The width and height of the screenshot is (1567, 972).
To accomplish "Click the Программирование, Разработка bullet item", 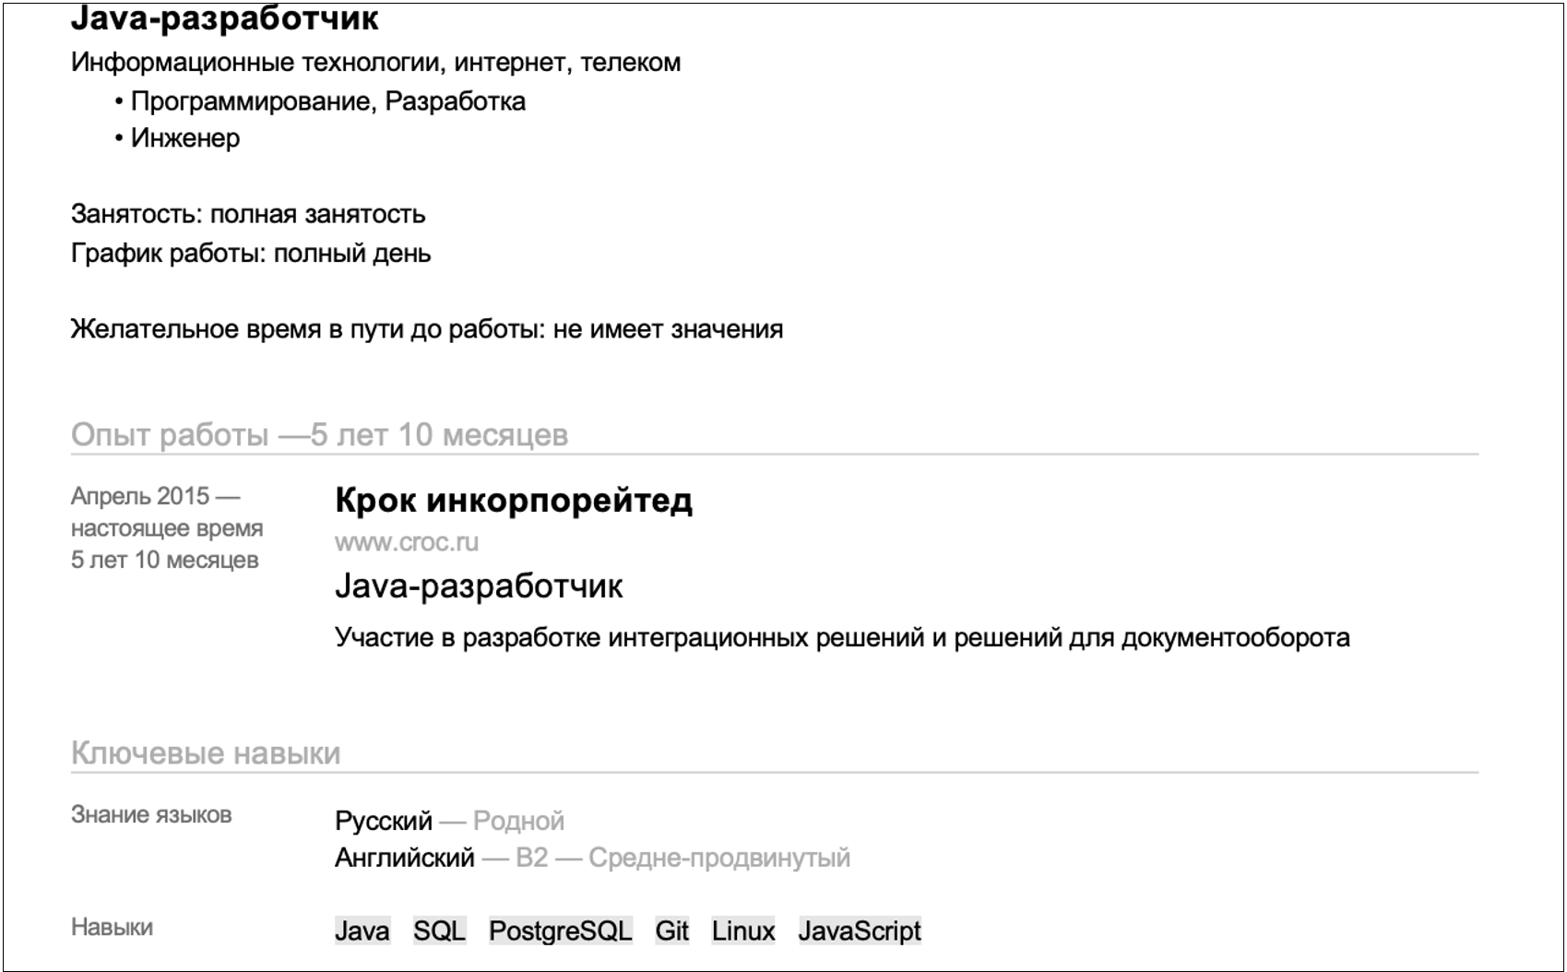I will [327, 101].
